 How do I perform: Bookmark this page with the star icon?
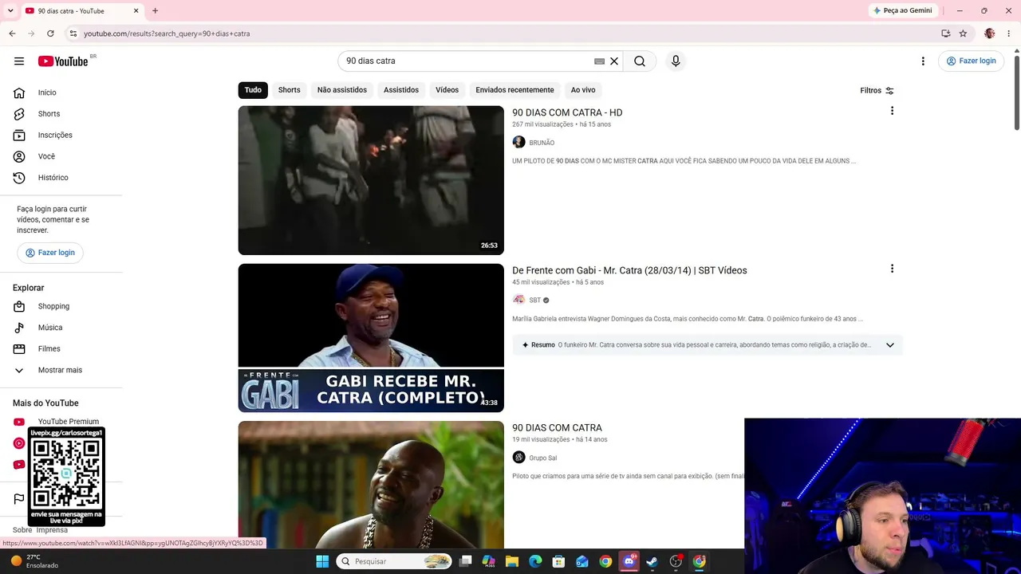pyautogui.click(x=963, y=33)
